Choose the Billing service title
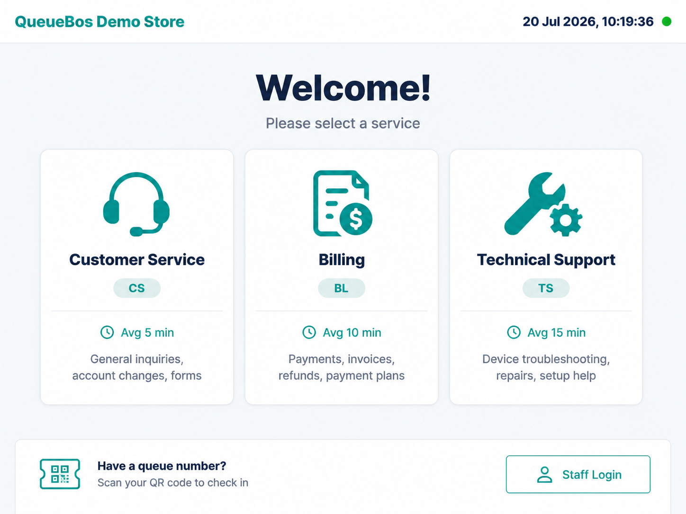This screenshot has width=686, height=514. (x=342, y=259)
